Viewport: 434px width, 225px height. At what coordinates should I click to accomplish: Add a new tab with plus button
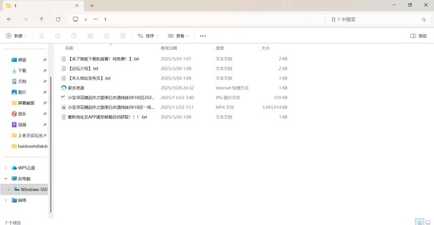(92, 5)
